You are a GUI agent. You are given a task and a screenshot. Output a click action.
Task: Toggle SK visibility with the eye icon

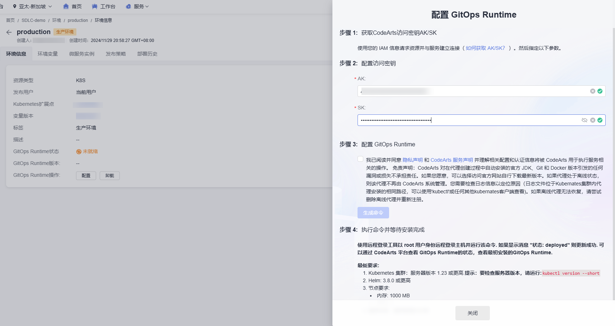585,120
